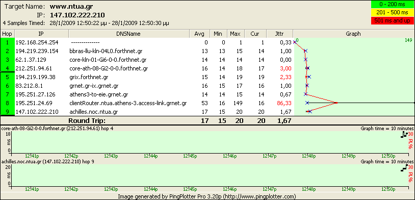Click IP 194.219.199.38
Viewport: 415px width, 200px height.
pos(35,77)
